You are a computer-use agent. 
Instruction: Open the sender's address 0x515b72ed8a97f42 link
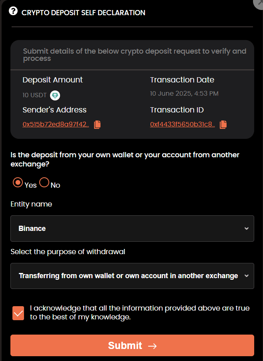coord(56,124)
